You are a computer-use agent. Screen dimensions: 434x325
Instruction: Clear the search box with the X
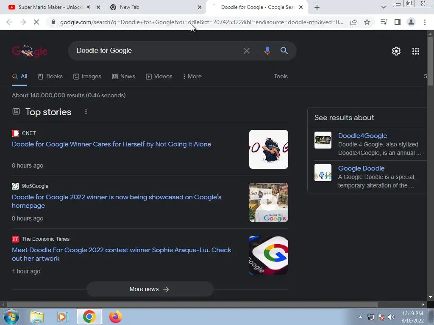(246, 51)
